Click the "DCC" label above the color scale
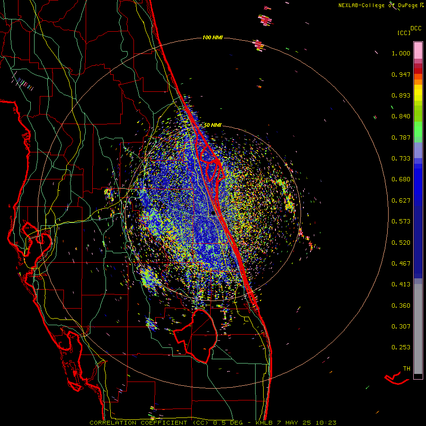Viewport: 426px width, 426px height. pos(416,28)
